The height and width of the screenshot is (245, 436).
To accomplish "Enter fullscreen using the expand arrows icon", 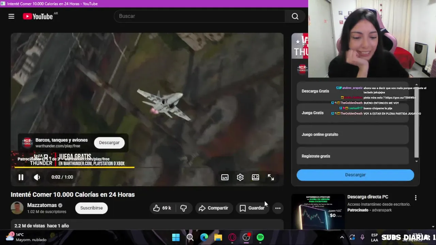I will (x=271, y=177).
